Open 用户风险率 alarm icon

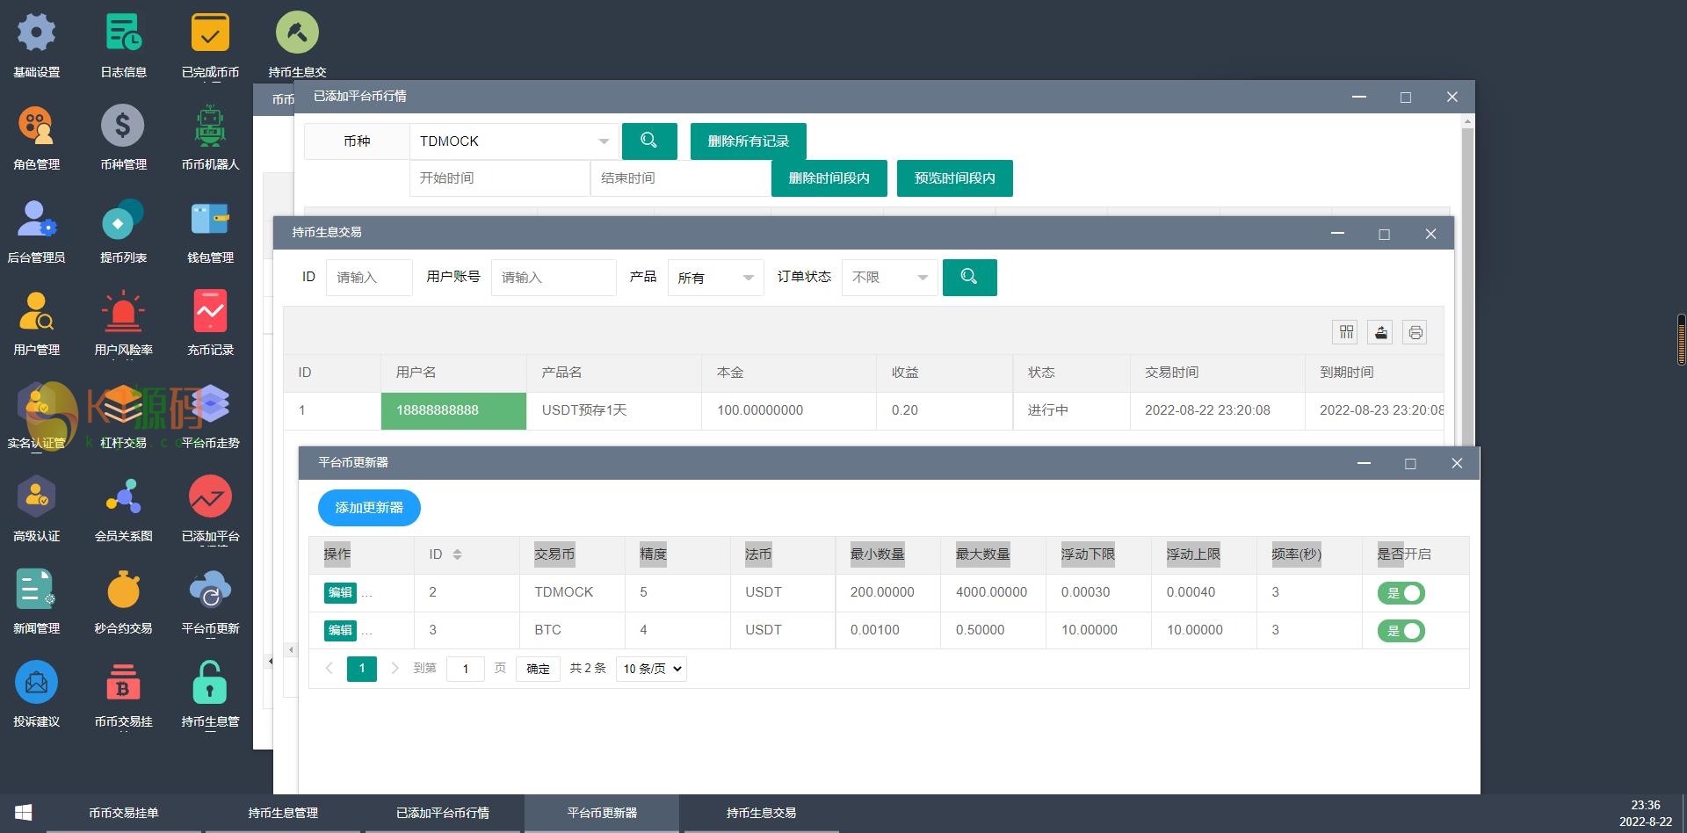pyautogui.click(x=123, y=312)
